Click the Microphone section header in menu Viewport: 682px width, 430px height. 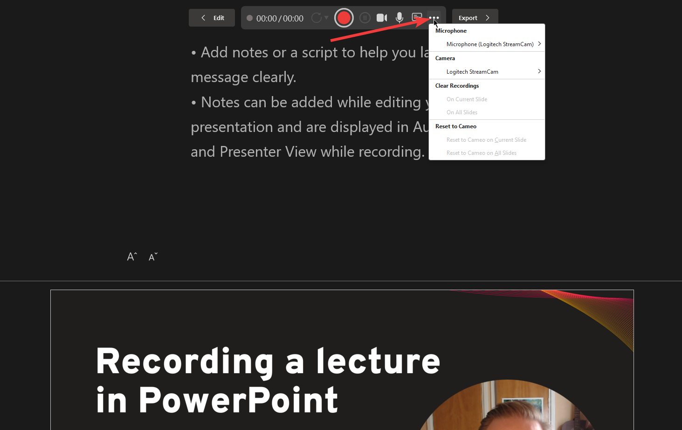pos(451,31)
